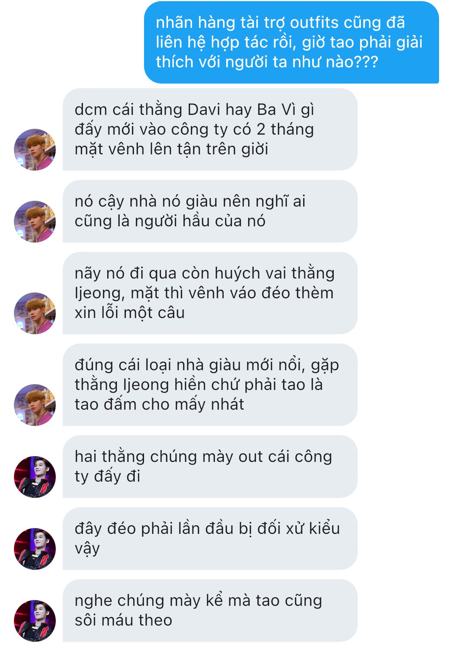The image size is (453, 648).
Task: Tap the words 'sôi máu theo' in the last message
Action: tap(124, 621)
